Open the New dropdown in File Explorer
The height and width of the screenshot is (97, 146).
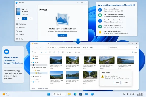click(35, 52)
